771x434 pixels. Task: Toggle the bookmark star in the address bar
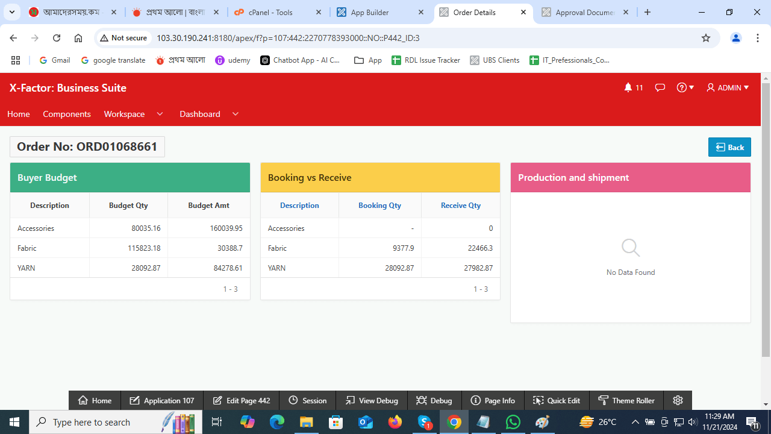[705, 37]
